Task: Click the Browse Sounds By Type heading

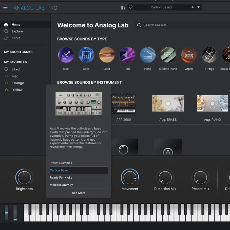Action: (x=82, y=39)
